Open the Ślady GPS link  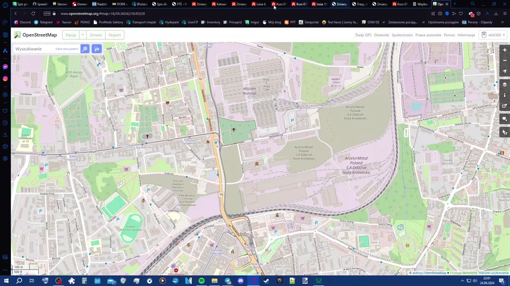click(363, 35)
